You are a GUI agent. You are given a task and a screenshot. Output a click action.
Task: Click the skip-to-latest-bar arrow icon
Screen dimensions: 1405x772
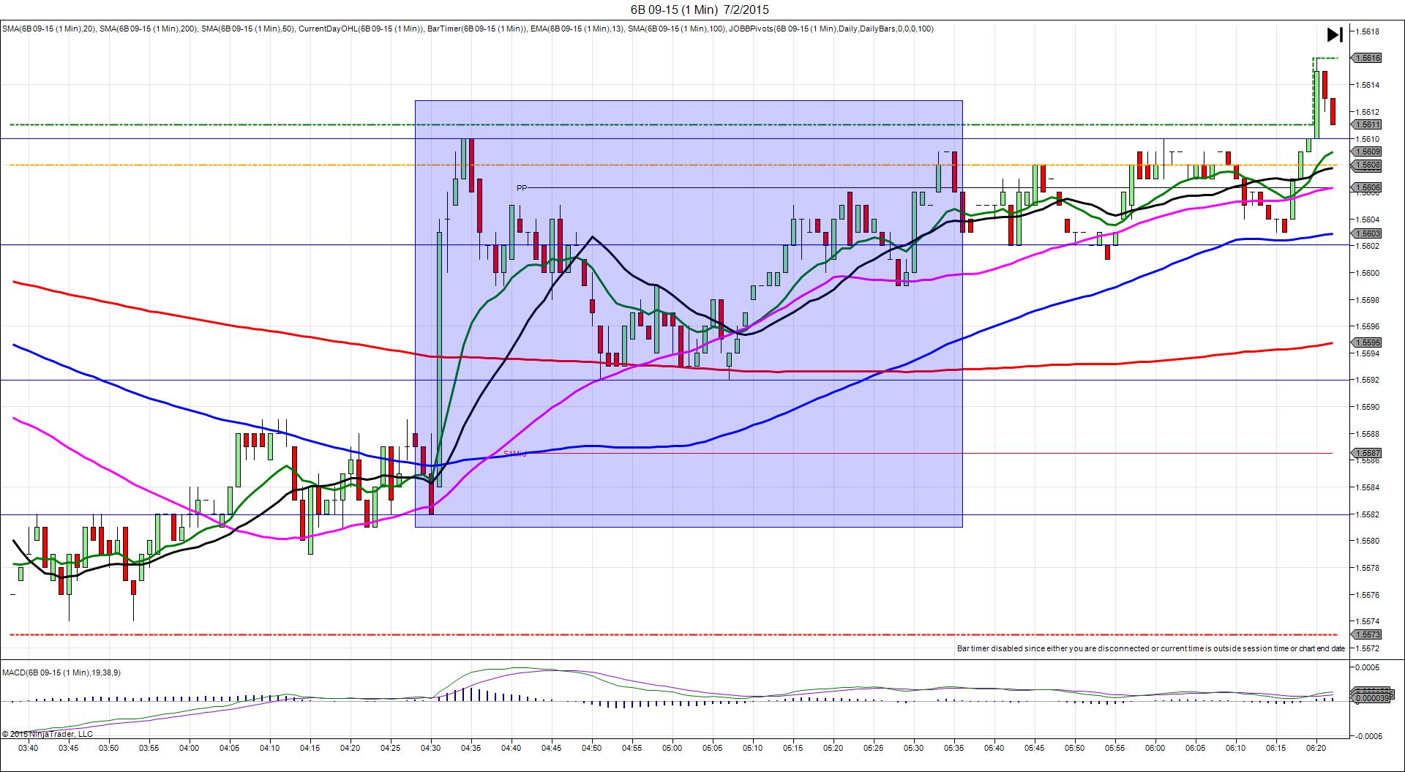[x=1334, y=35]
